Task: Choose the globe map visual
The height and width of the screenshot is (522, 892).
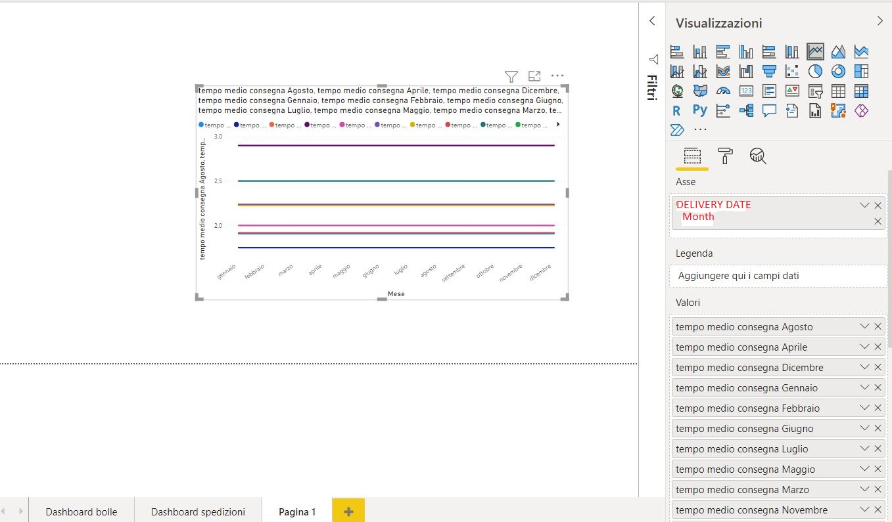Action: click(677, 91)
